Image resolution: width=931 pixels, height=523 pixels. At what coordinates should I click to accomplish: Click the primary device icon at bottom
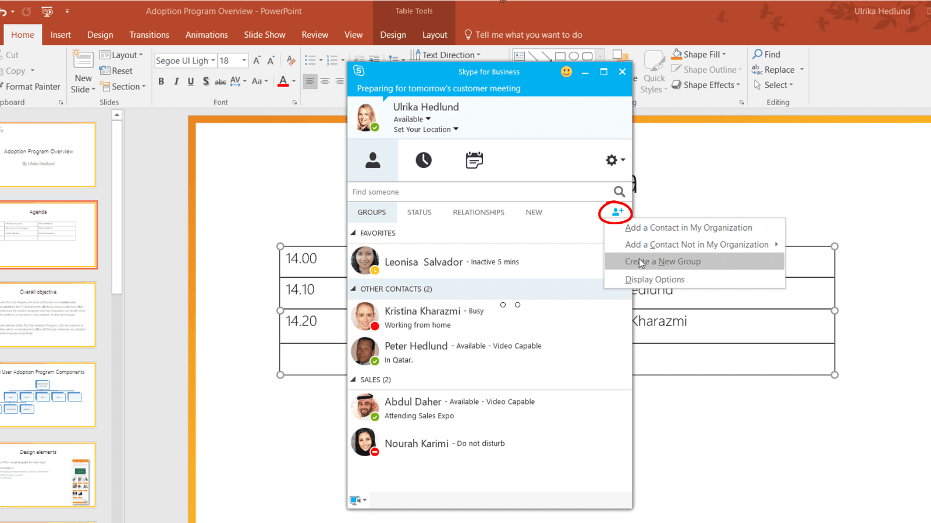355,500
